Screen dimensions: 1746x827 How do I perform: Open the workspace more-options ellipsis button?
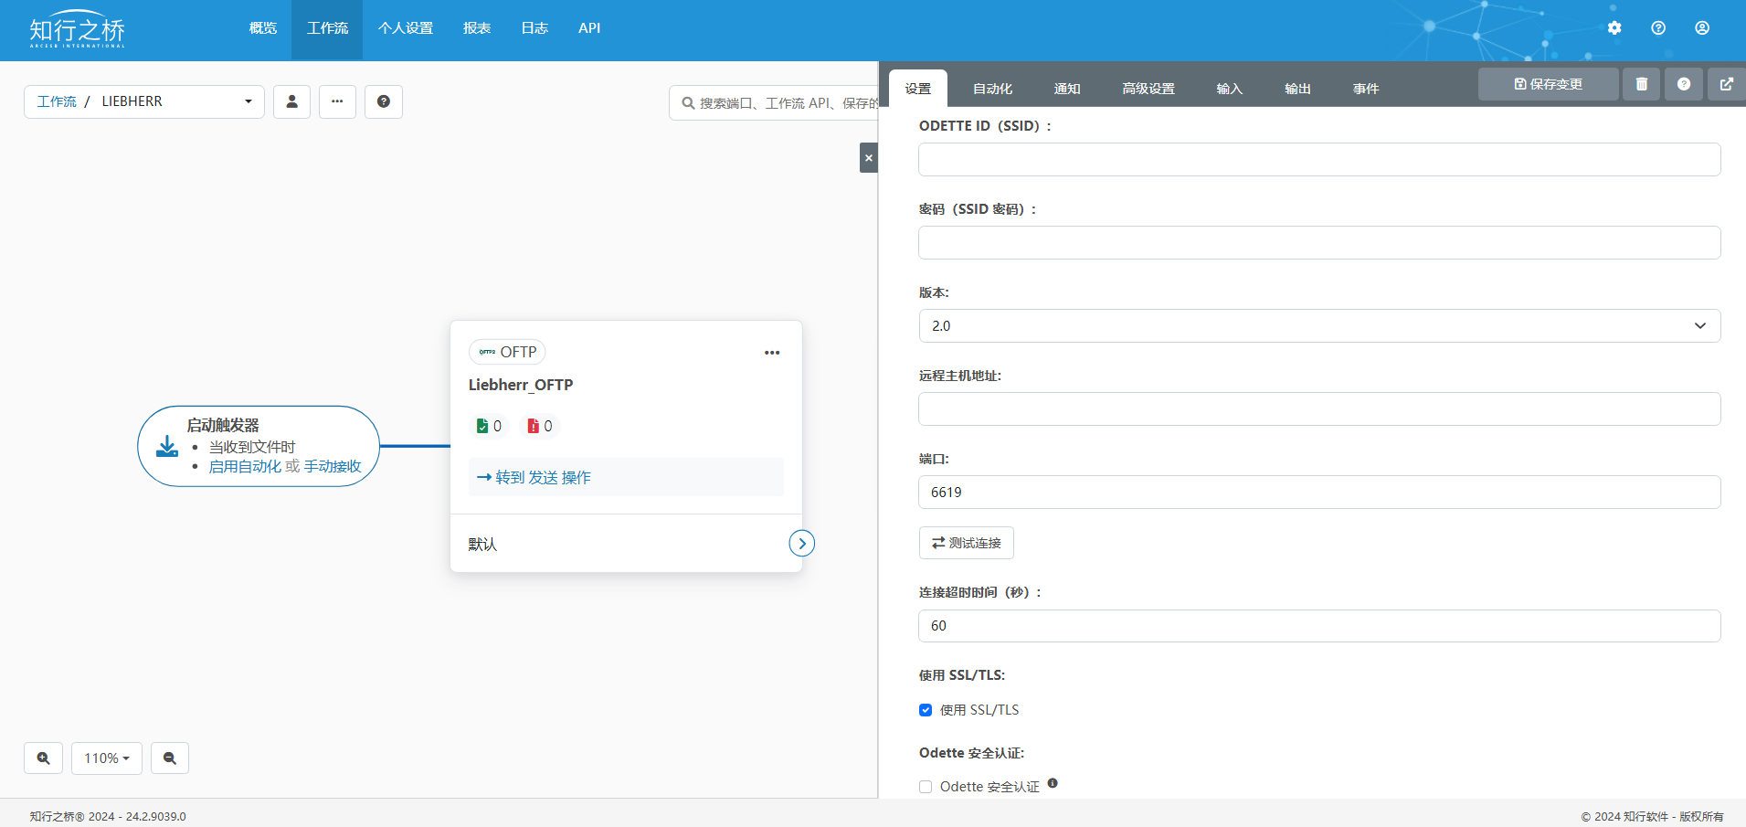pyautogui.click(x=338, y=101)
